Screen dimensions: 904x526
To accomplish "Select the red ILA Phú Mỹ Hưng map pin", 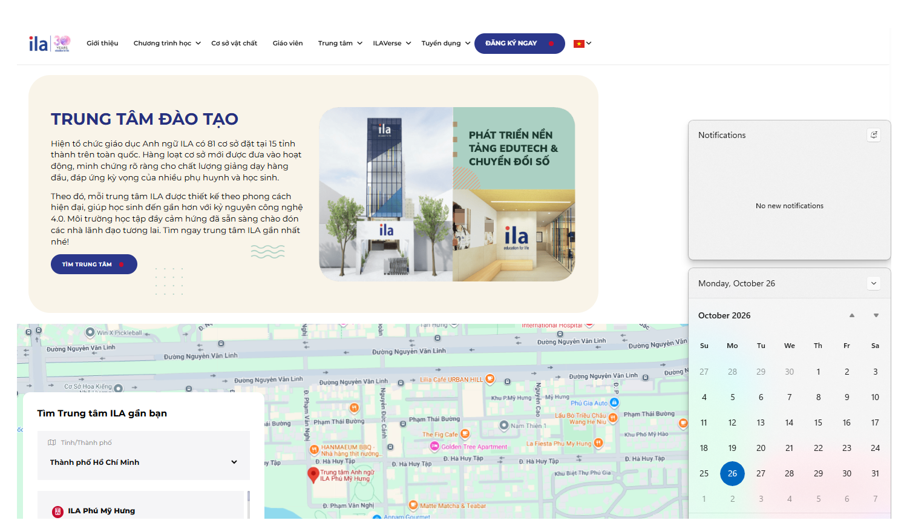I will [313, 475].
